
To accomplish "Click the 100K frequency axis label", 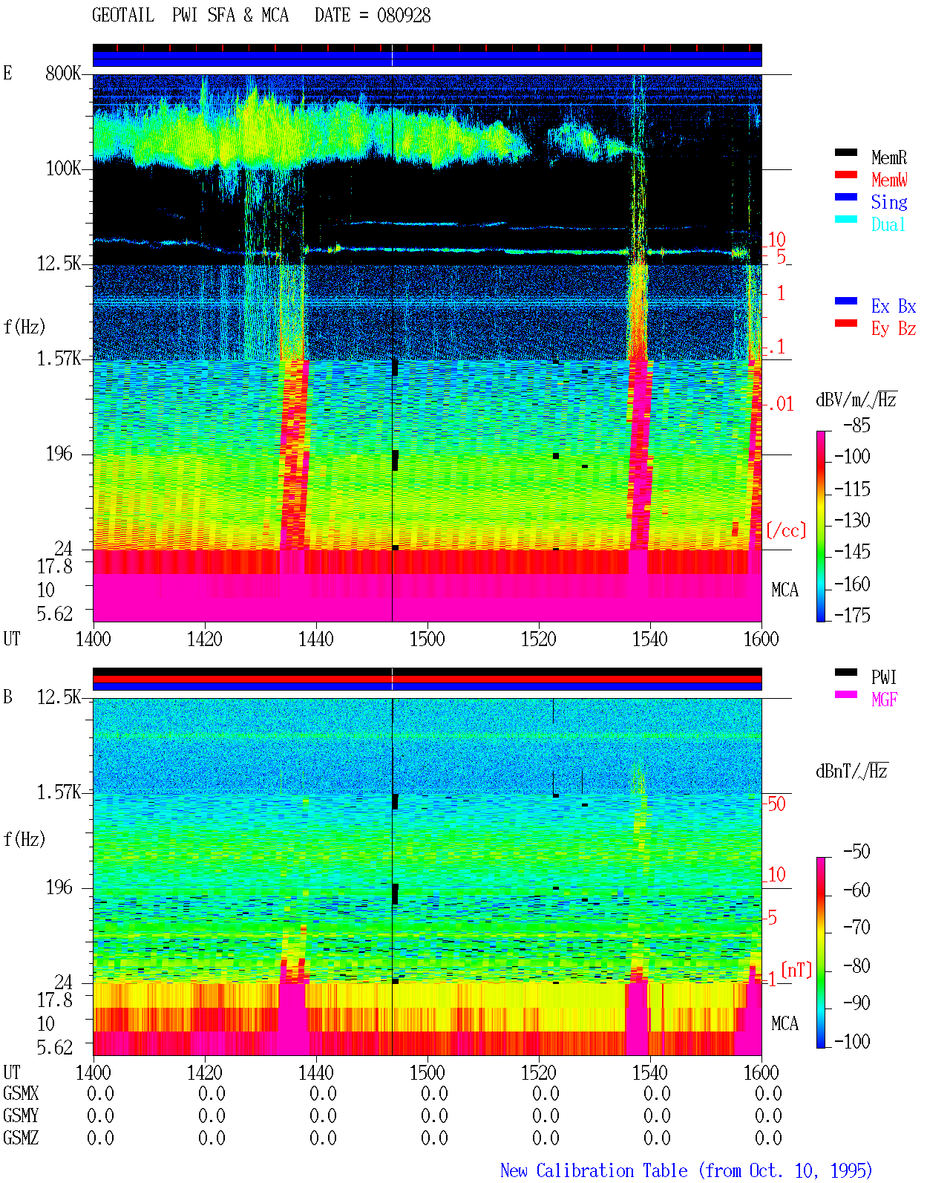I will (x=63, y=168).
